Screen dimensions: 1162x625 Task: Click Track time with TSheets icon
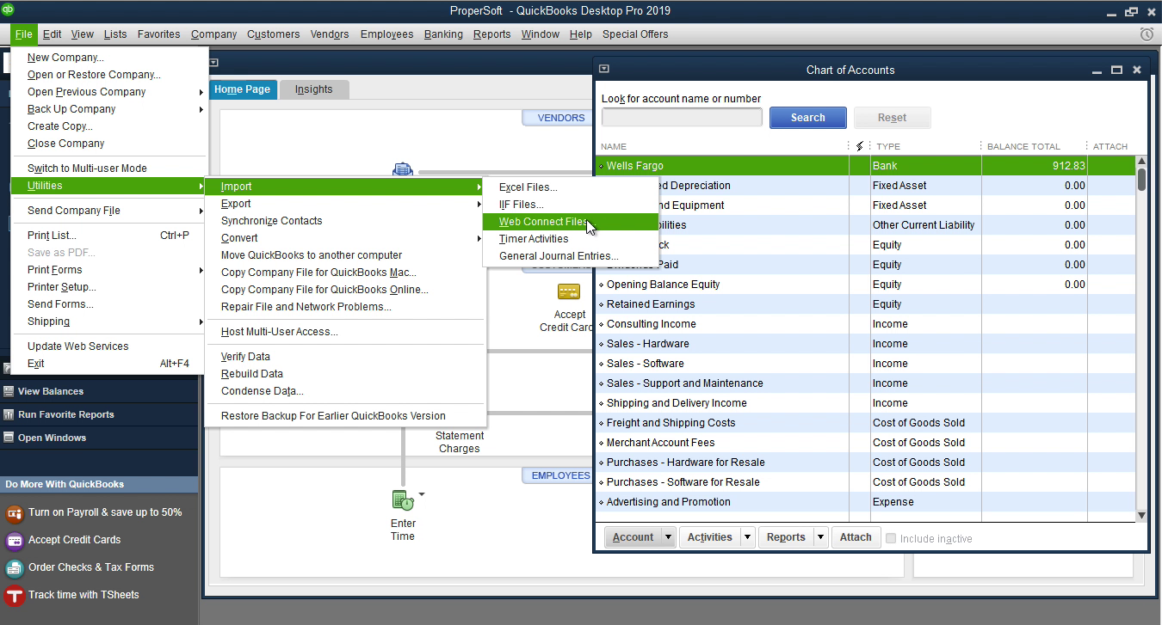(x=14, y=596)
